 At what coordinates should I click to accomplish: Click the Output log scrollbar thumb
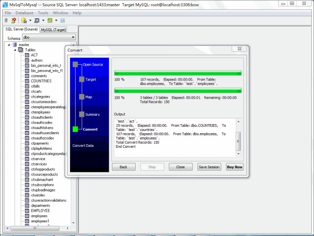(x=238, y=141)
